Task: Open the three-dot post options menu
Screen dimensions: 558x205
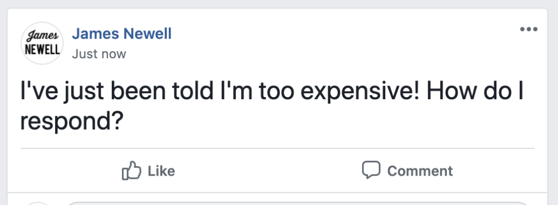Action: (529, 29)
